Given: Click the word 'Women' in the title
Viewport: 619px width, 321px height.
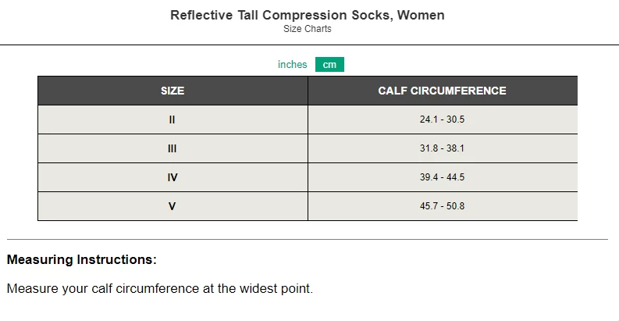Looking at the screenshot, I should coord(422,16).
